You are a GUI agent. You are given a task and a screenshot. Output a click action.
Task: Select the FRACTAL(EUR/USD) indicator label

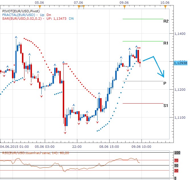[x=18, y=15]
